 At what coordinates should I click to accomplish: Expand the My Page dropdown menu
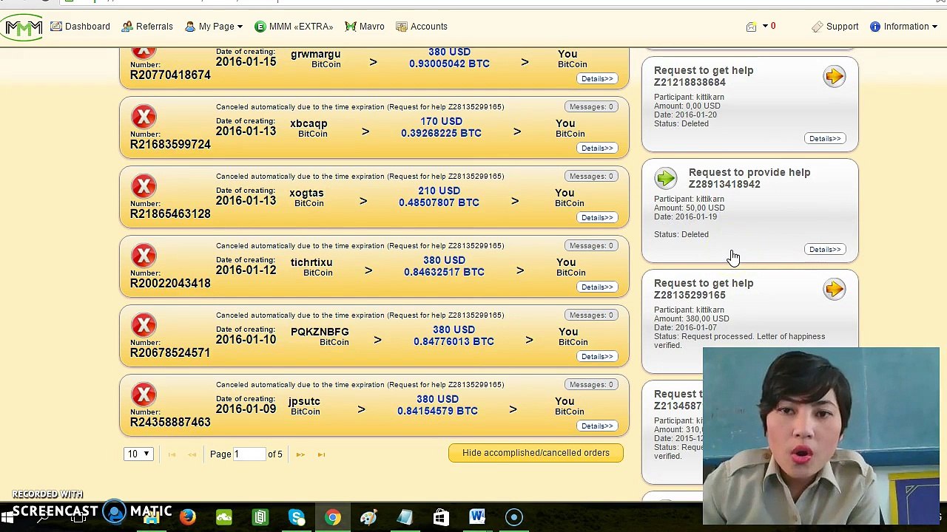pos(214,27)
